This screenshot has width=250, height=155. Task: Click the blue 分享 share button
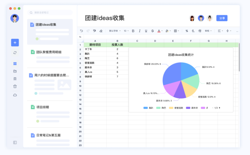tap(222, 18)
